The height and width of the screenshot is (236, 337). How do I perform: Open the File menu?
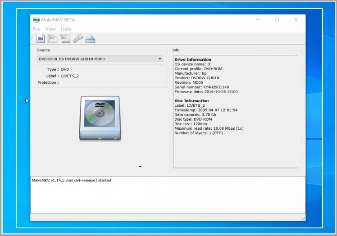tap(36, 29)
